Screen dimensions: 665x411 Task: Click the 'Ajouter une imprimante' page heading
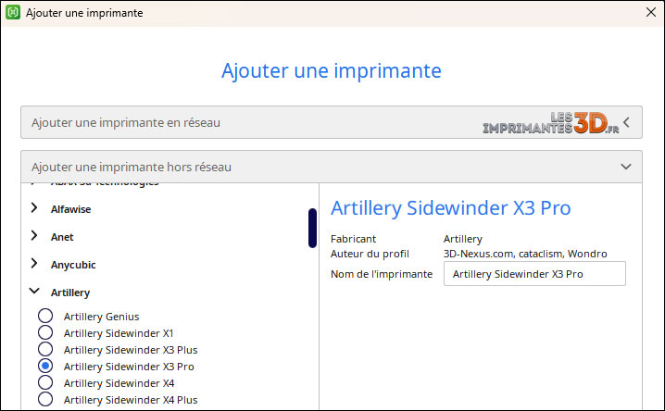tap(332, 70)
